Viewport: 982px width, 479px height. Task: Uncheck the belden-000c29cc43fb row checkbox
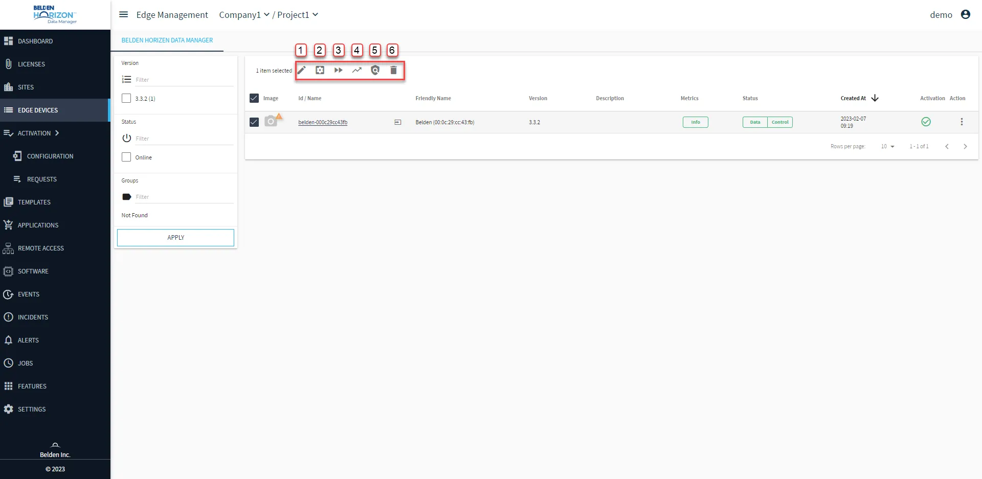254,122
